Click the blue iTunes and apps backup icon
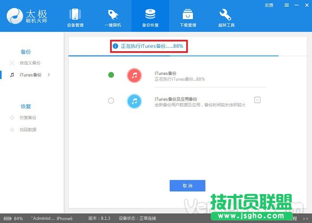 pyautogui.click(x=134, y=101)
